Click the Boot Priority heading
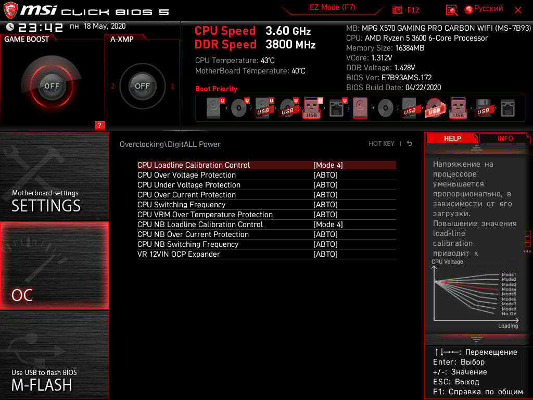The height and width of the screenshot is (400, 533). [x=216, y=89]
